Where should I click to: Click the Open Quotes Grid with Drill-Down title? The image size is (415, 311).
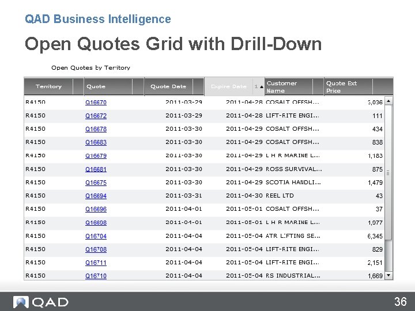pos(173,44)
